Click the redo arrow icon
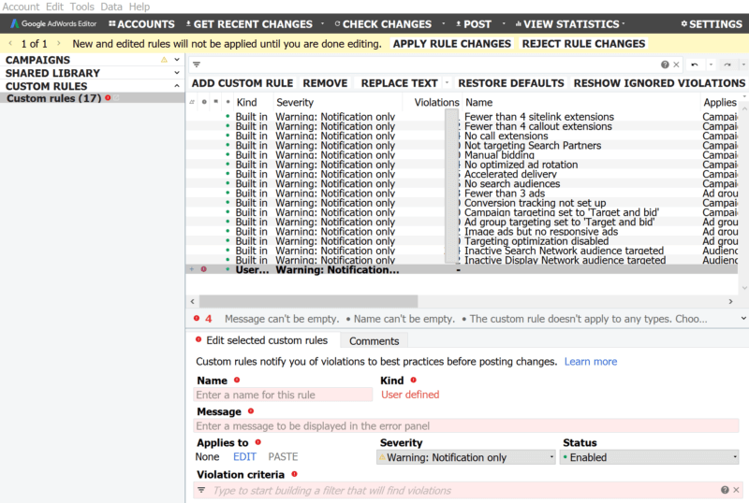The width and height of the screenshot is (749, 503). pyautogui.click(x=727, y=65)
